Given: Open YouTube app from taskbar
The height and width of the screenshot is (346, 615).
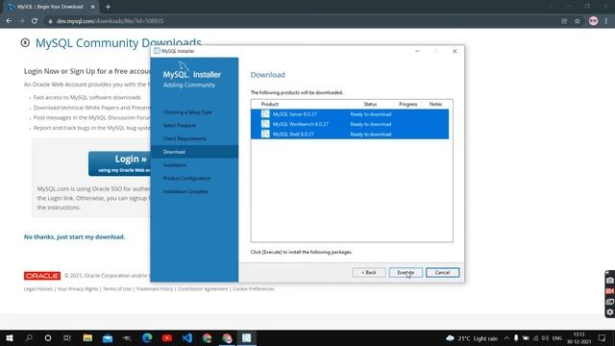Looking at the screenshot, I should 167,337.
